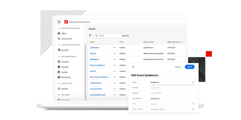This screenshot has width=241, height=120.
Task: Open more options for SpaBeacon row
Action: point(114,48)
